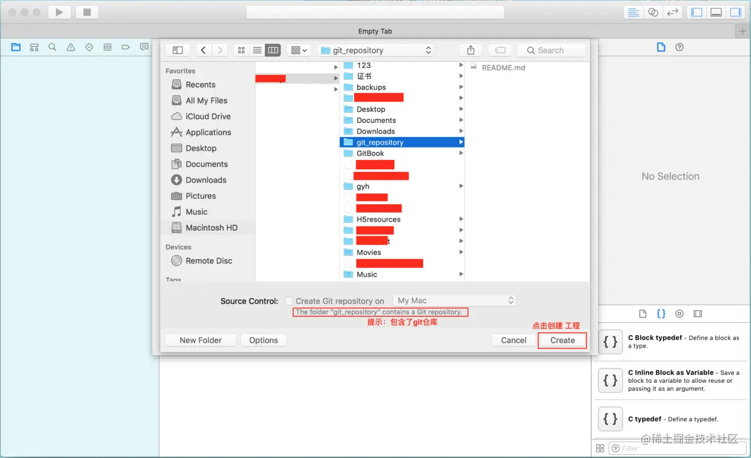Open the My Mac dropdown
The image size is (751, 458).
[x=454, y=300]
